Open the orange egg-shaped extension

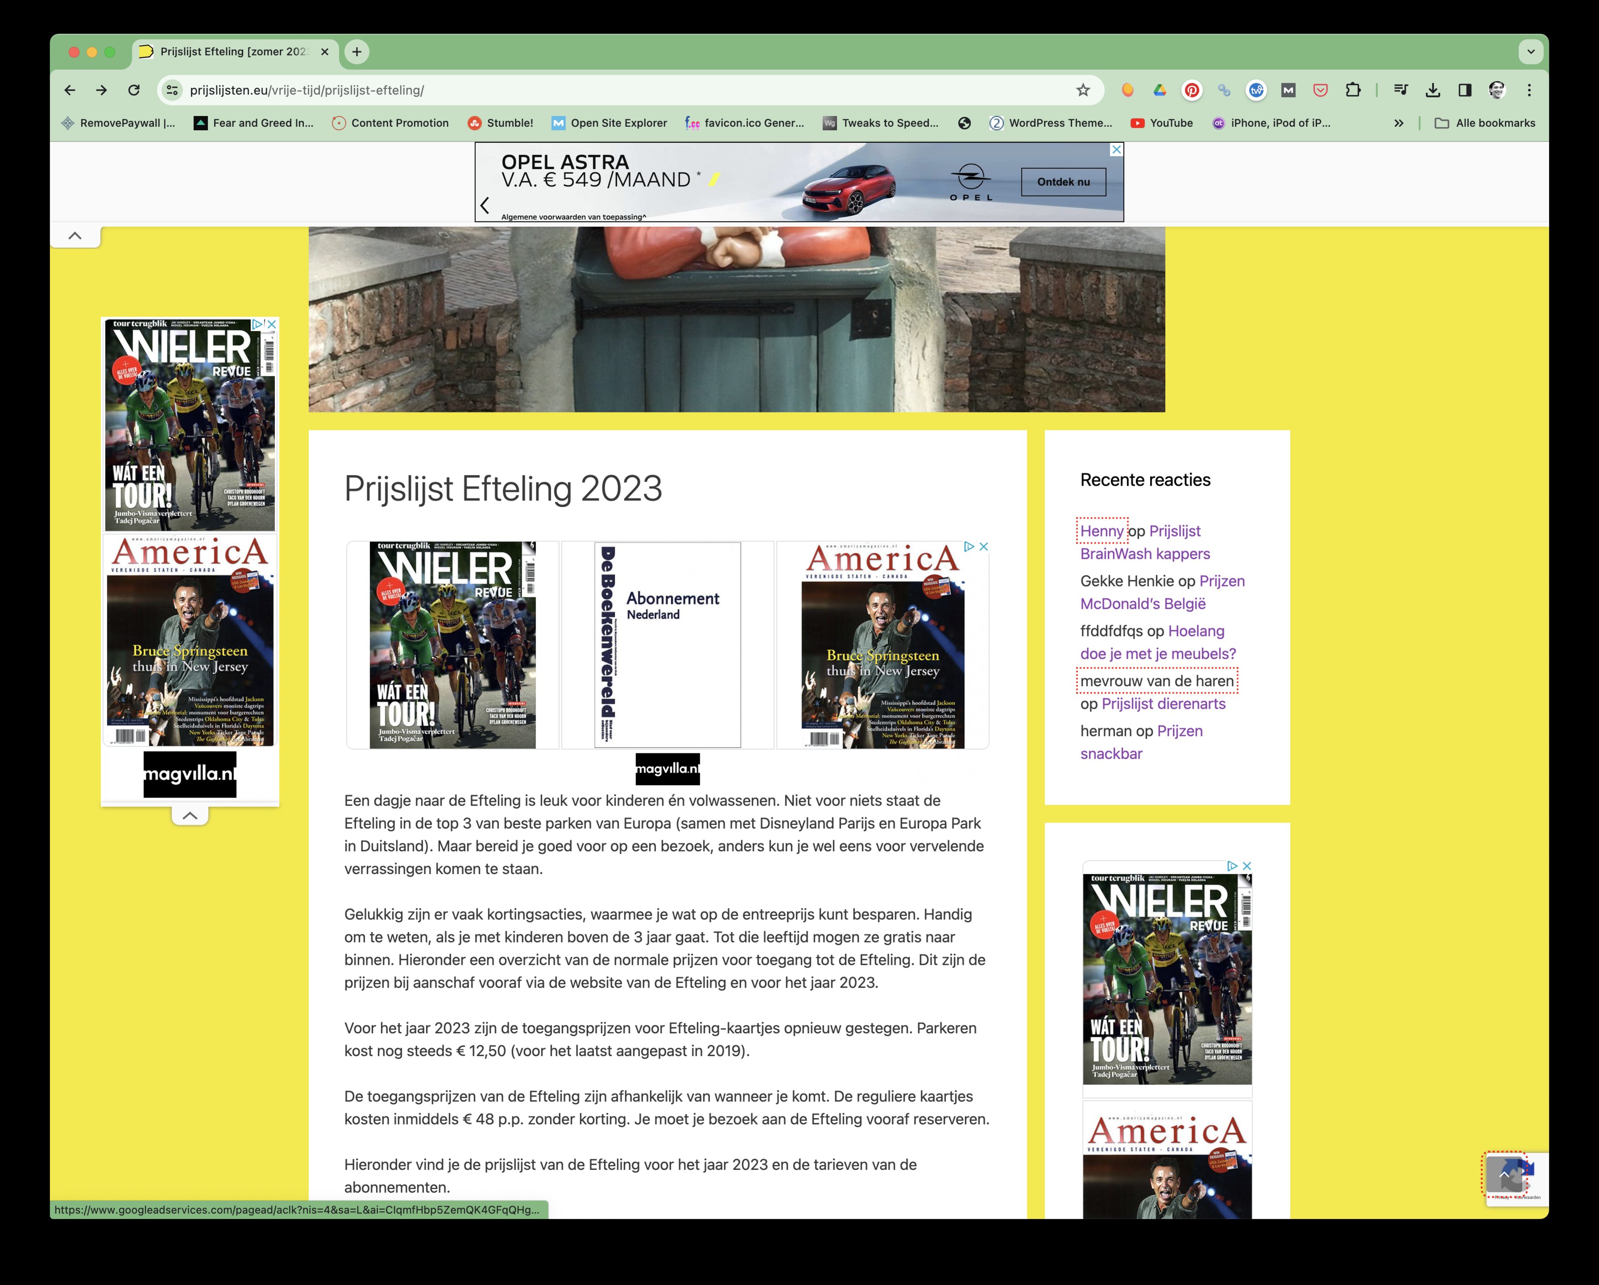pyautogui.click(x=1127, y=91)
